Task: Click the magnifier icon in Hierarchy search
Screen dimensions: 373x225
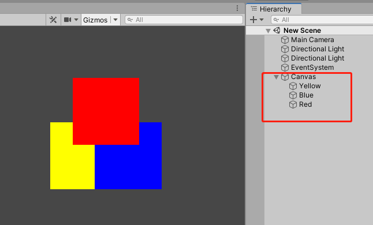Action: click(x=276, y=20)
